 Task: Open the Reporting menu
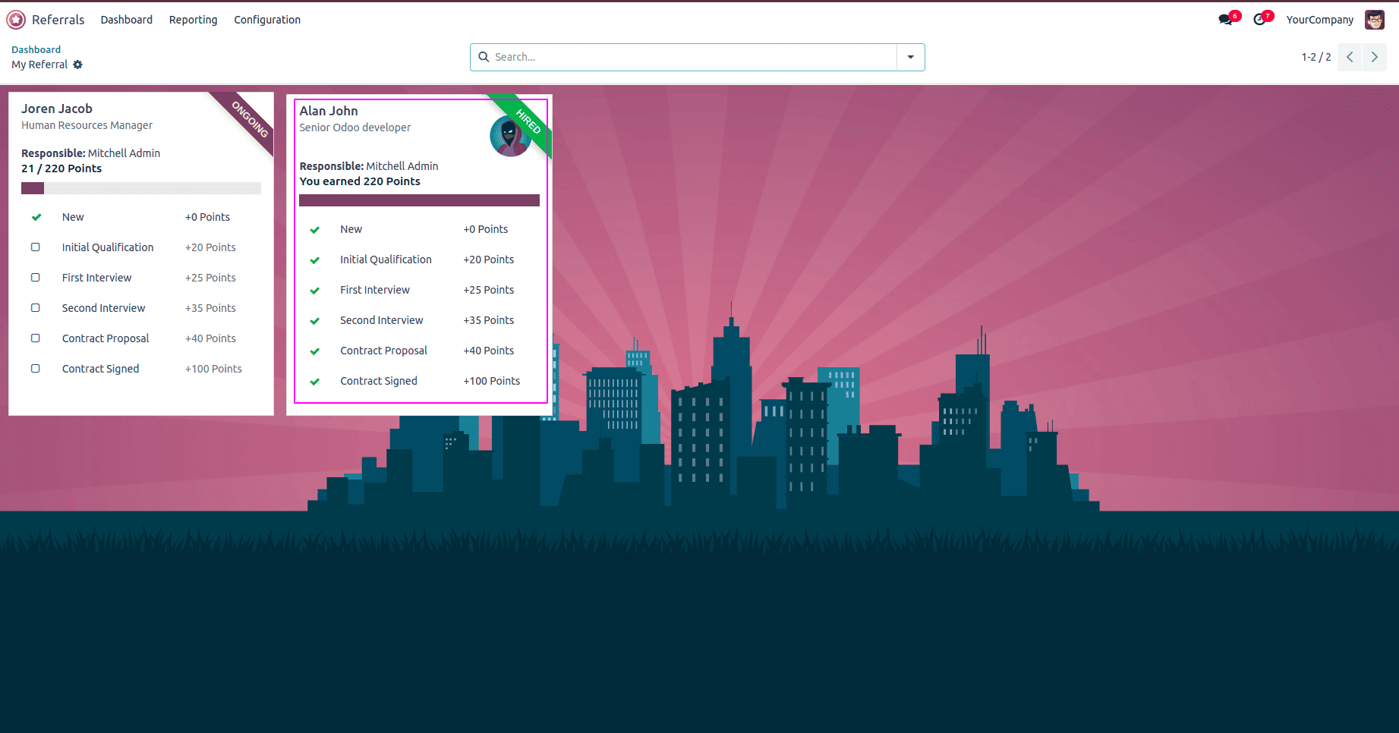pyautogui.click(x=193, y=20)
